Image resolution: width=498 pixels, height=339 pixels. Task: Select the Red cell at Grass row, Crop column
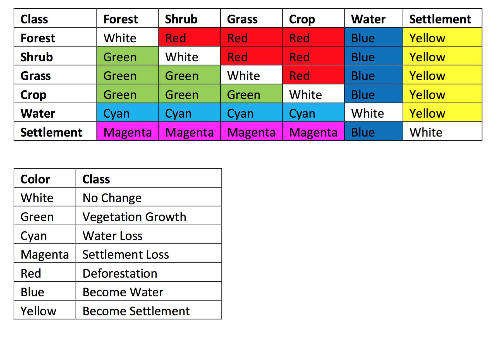pyautogui.click(x=313, y=75)
